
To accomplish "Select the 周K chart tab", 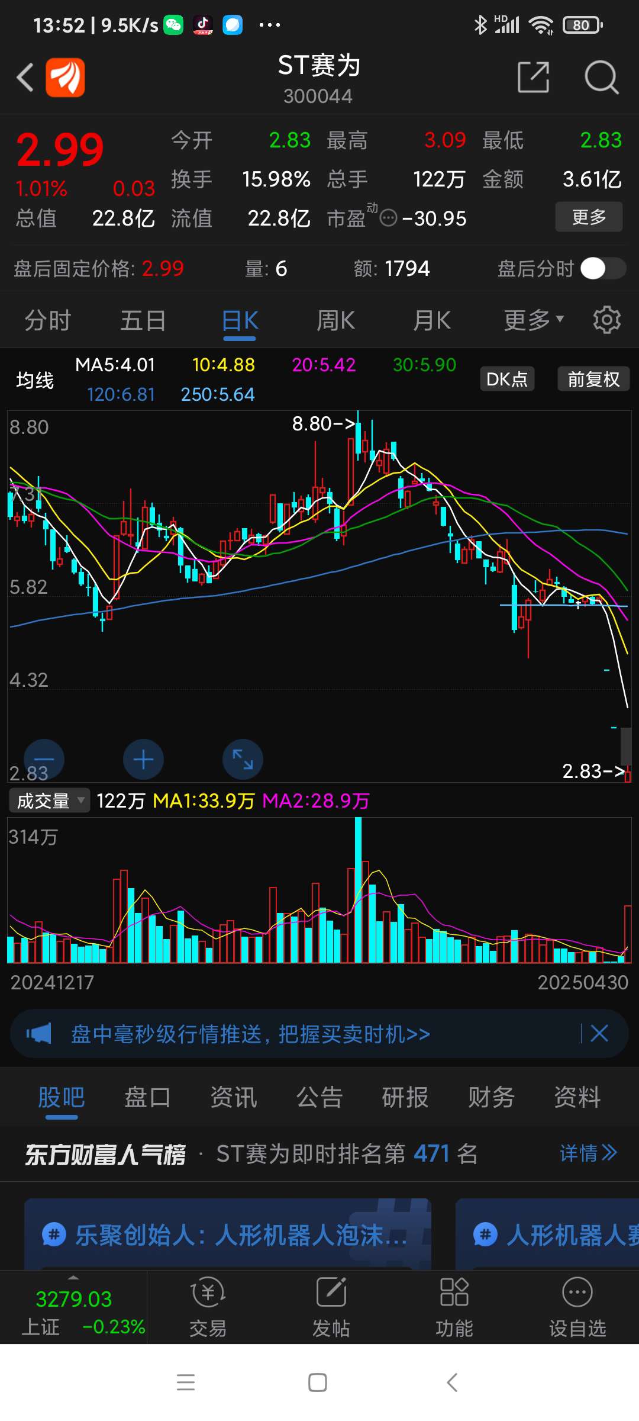I will (335, 320).
